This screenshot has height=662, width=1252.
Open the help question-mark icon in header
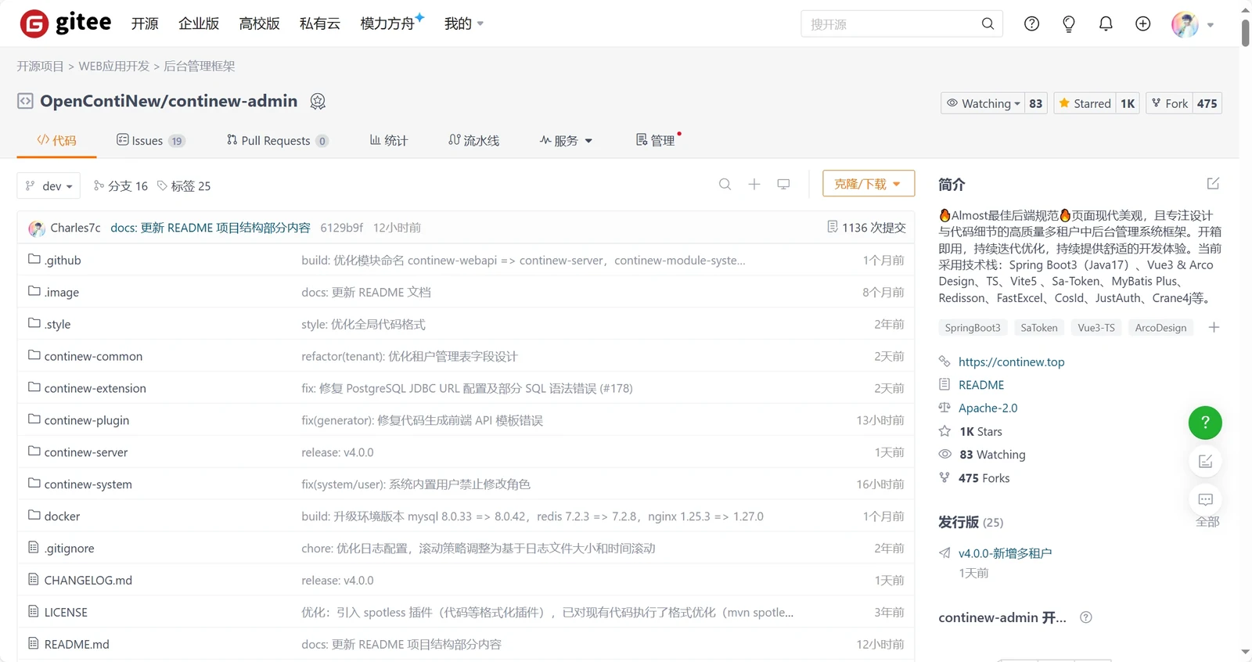pos(1031,24)
